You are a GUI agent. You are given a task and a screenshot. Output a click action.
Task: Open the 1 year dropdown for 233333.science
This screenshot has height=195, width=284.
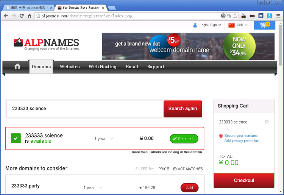[104, 139]
